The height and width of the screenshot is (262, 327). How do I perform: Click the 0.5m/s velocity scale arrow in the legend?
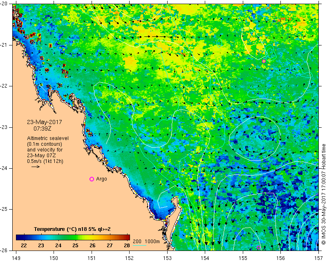pyautogui.click(x=36, y=167)
